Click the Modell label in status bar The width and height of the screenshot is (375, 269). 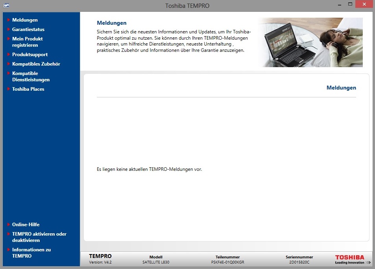click(x=156, y=257)
